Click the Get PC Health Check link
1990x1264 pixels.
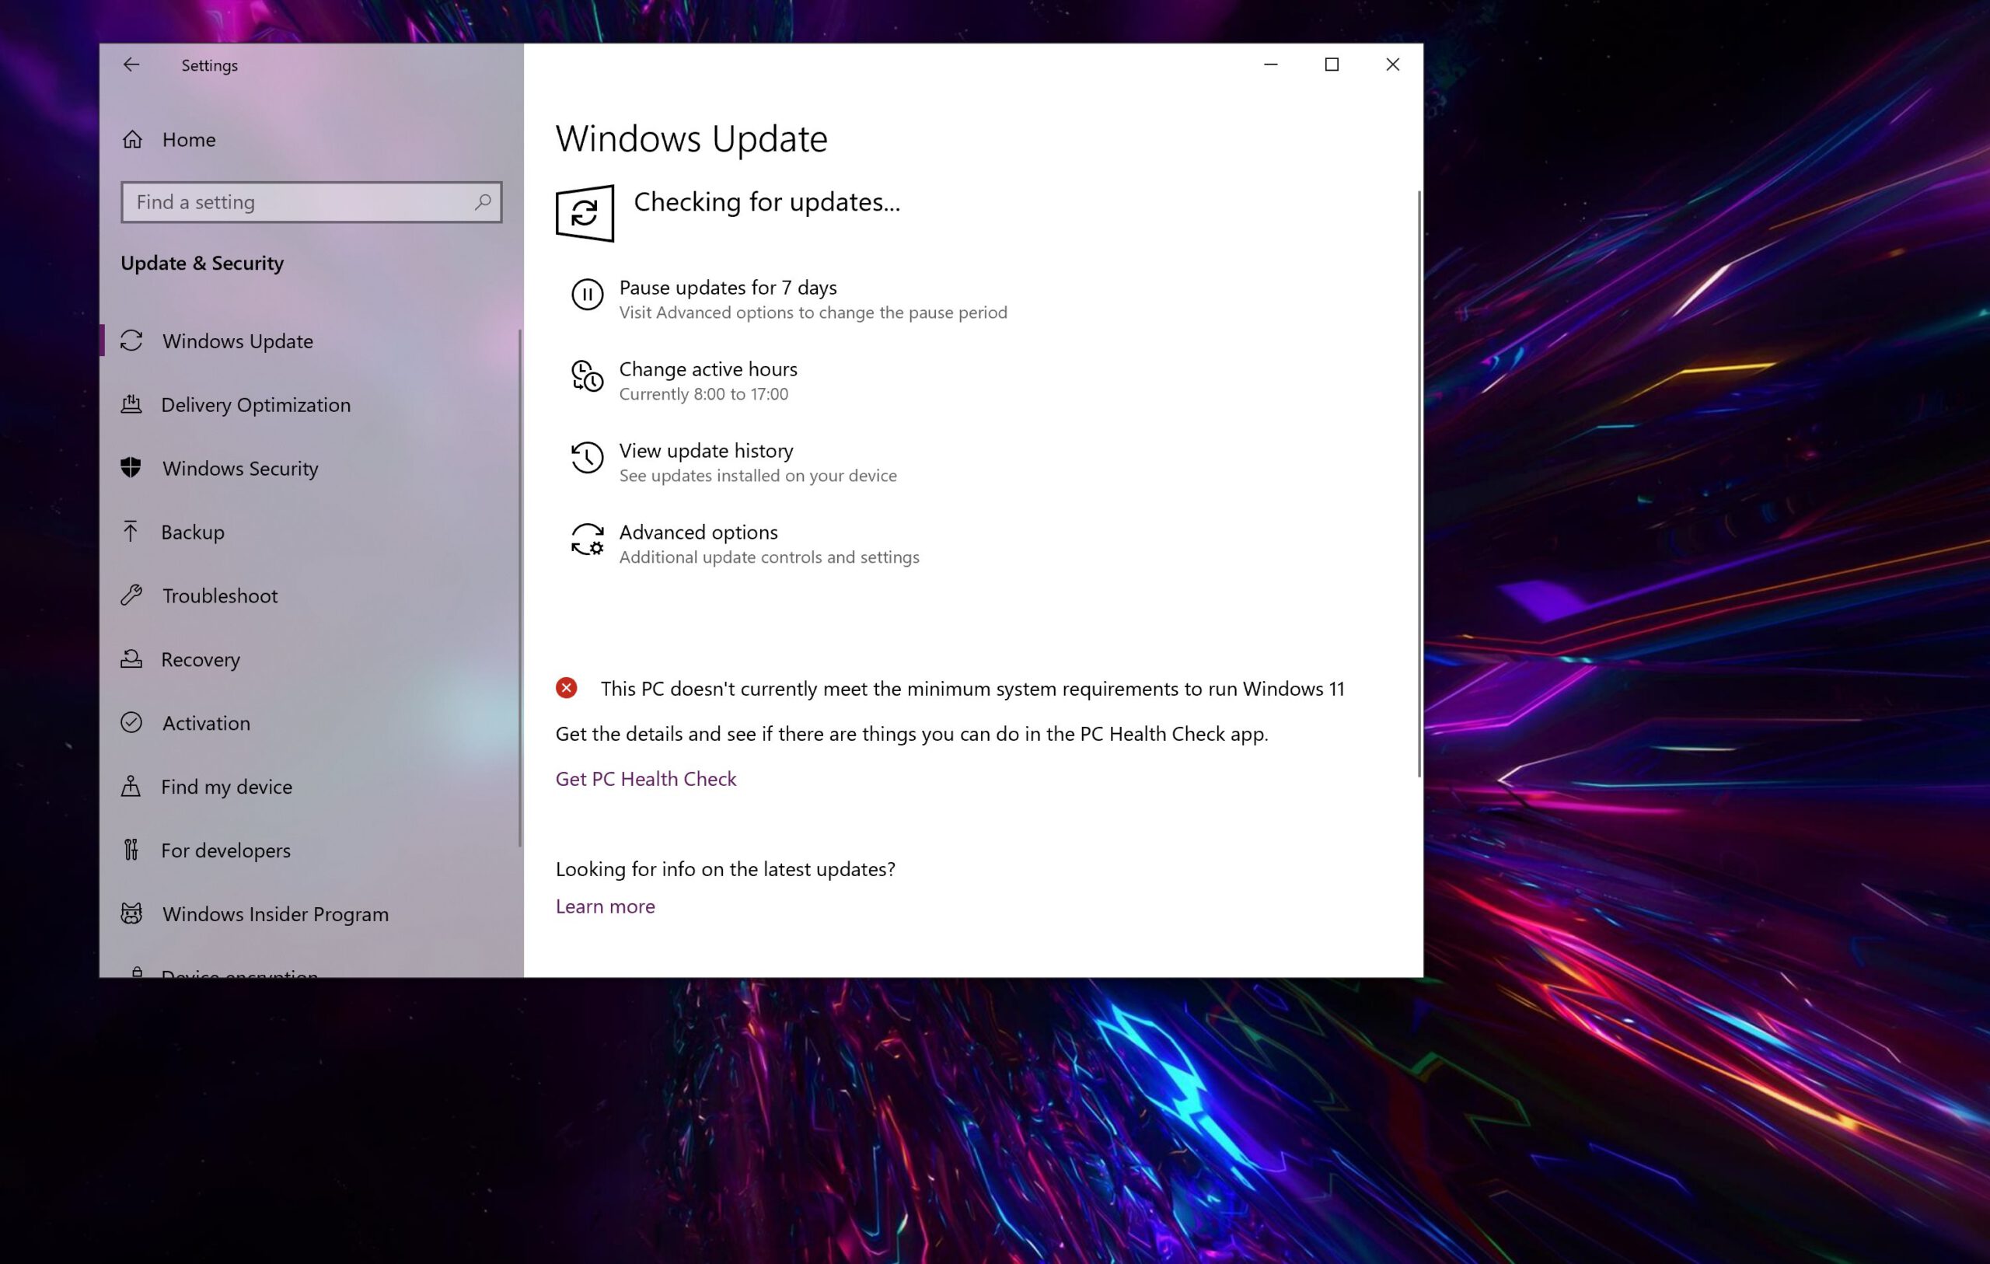(645, 779)
